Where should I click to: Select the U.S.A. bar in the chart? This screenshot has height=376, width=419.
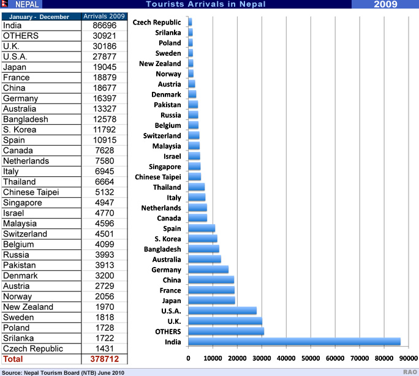[x=222, y=310]
